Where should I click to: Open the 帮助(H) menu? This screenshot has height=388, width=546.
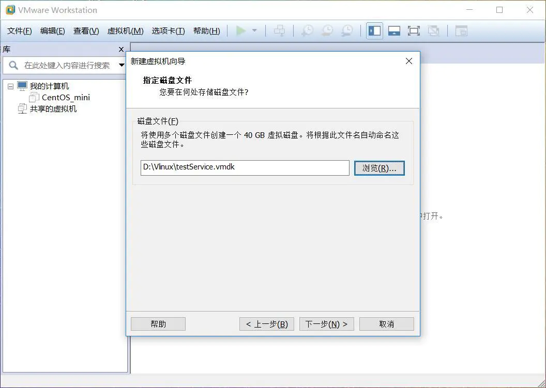(x=206, y=31)
